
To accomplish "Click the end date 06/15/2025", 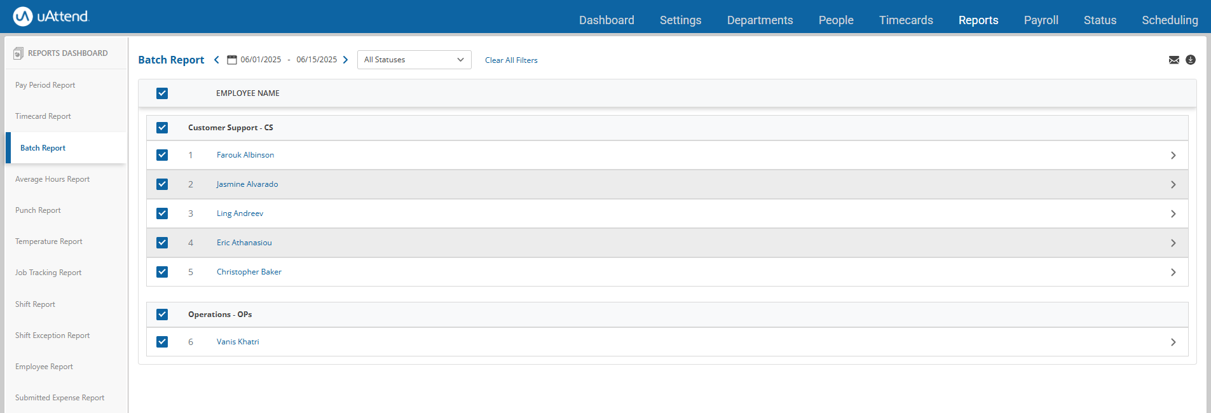I will pos(317,60).
